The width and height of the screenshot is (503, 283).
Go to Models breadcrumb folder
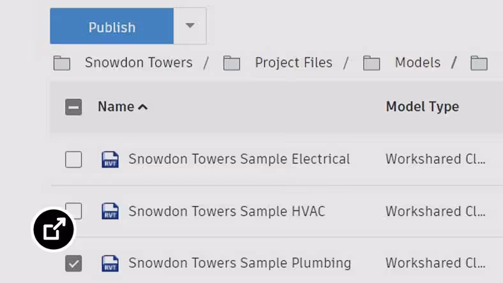coord(417,62)
